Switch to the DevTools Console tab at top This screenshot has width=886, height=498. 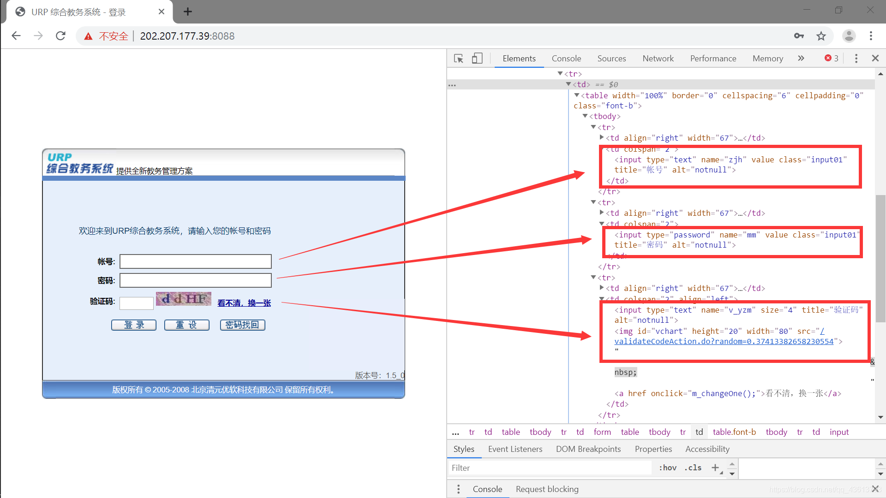pyautogui.click(x=566, y=59)
